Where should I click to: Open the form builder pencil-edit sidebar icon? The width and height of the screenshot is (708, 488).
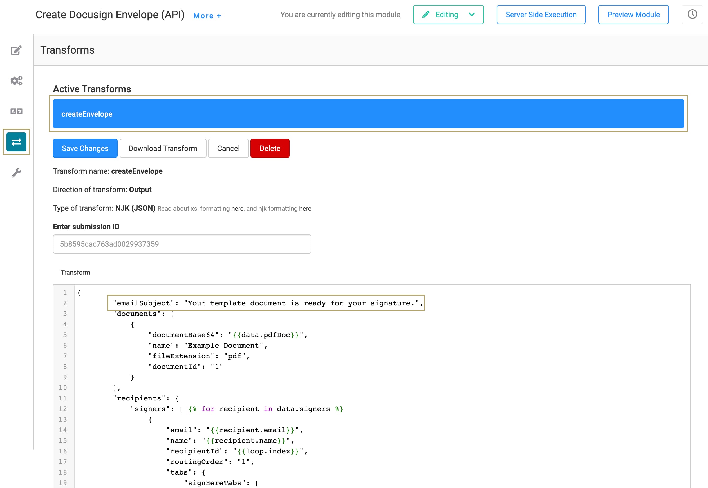pos(16,50)
